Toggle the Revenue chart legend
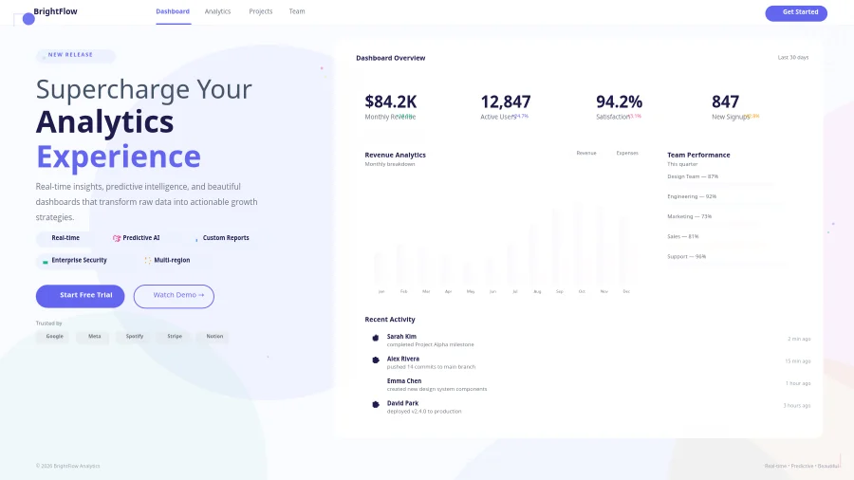This screenshot has width=854, height=480. click(586, 153)
